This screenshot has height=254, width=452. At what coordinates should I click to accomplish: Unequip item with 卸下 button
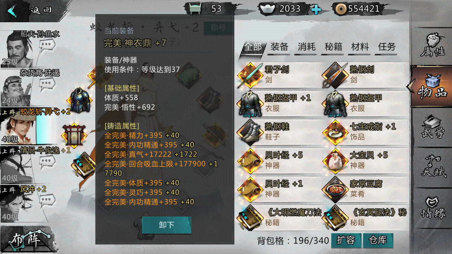click(166, 225)
